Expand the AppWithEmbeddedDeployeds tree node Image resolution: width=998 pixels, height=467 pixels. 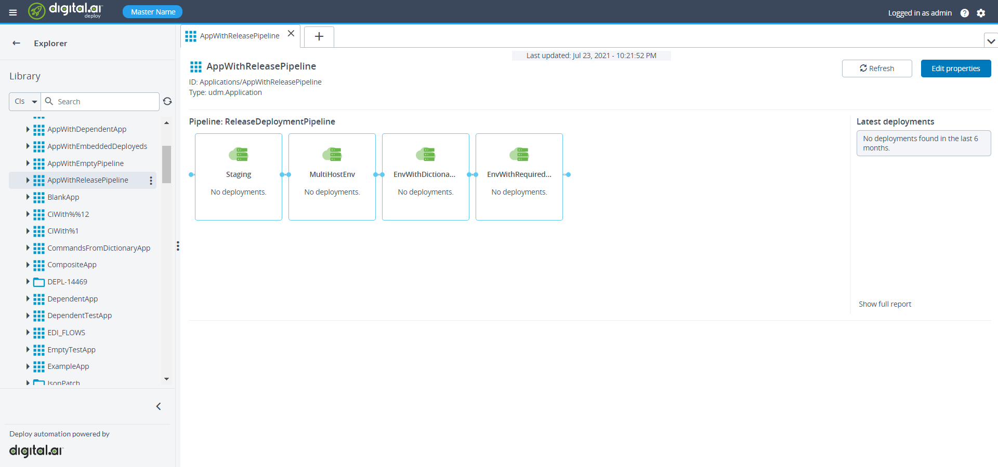tap(28, 146)
